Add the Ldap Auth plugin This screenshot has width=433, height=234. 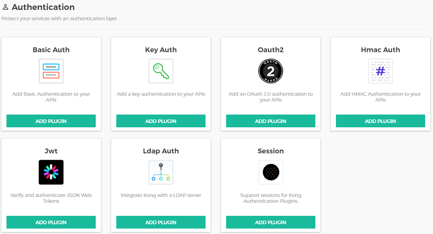161,222
